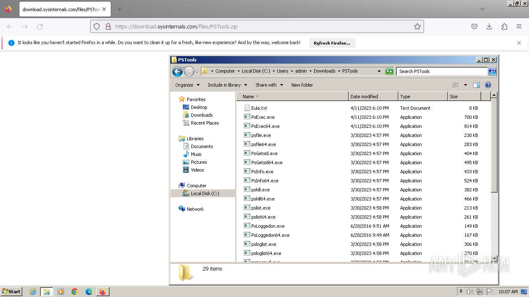Open Google Chrome from the taskbar
Image resolution: width=529 pixels, height=297 pixels.
pos(75,292)
